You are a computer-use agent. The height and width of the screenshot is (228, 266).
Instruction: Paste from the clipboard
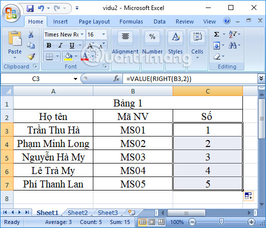(x=15, y=38)
